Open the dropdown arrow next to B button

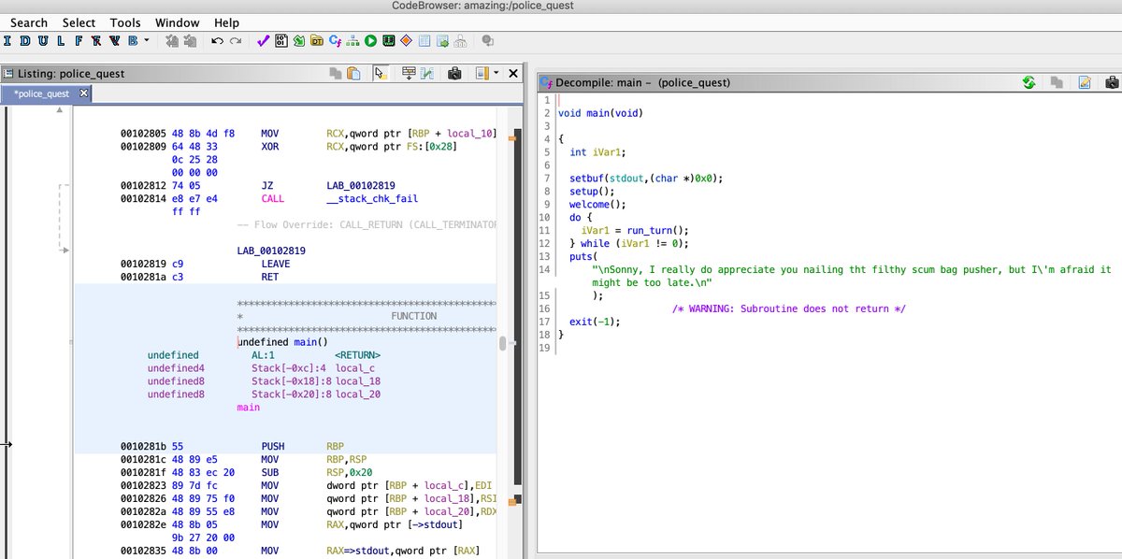point(146,41)
